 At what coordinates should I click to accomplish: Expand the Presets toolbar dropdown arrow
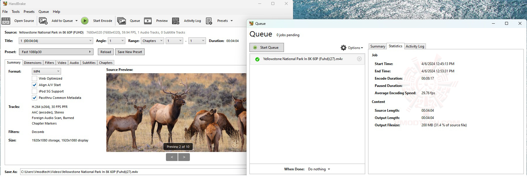point(232,21)
